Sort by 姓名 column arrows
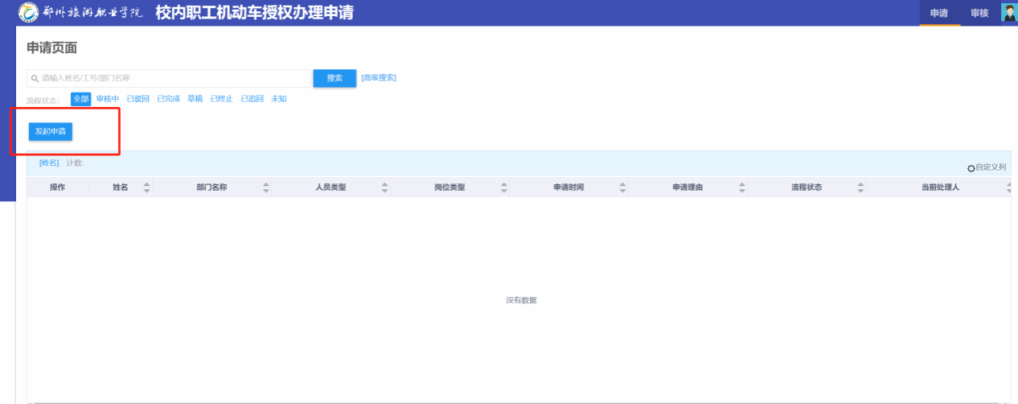The height and width of the screenshot is (404, 1018). tap(146, 188)
